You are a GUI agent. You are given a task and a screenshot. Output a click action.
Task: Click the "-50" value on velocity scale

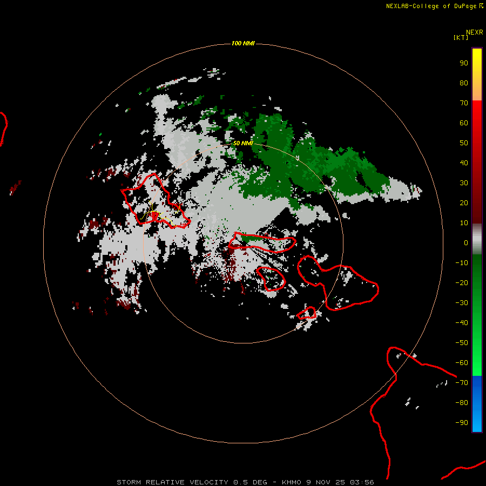coord(462,343)
